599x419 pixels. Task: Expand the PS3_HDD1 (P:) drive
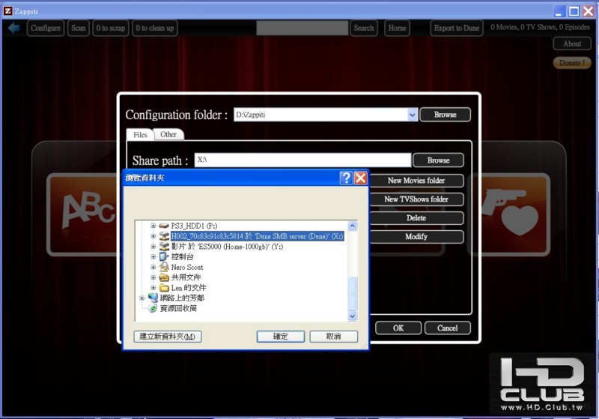click(x=153, y=226)
